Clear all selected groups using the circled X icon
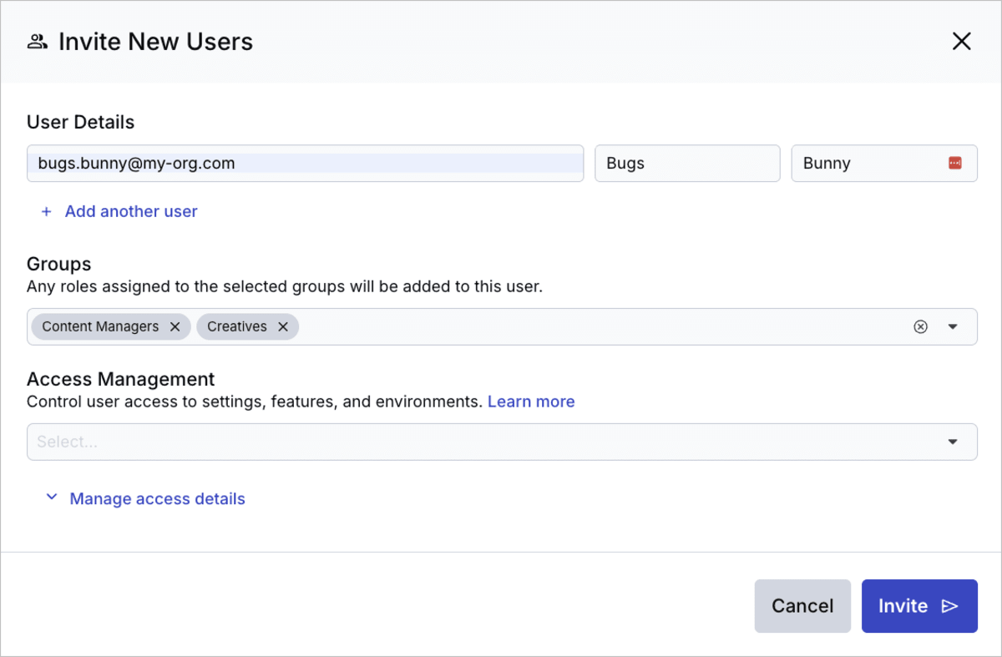This screenshot has height=657, width=1002. pos(921,326)
